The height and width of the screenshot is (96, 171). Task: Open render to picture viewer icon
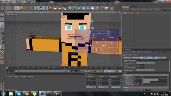click(60, 8)
